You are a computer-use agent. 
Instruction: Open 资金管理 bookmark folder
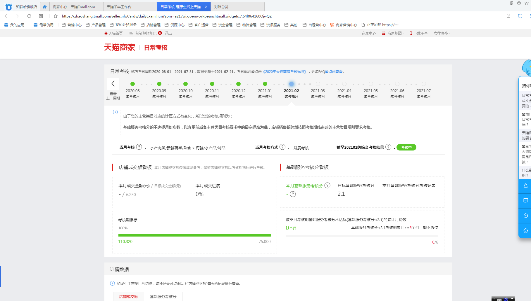(223, 25)
